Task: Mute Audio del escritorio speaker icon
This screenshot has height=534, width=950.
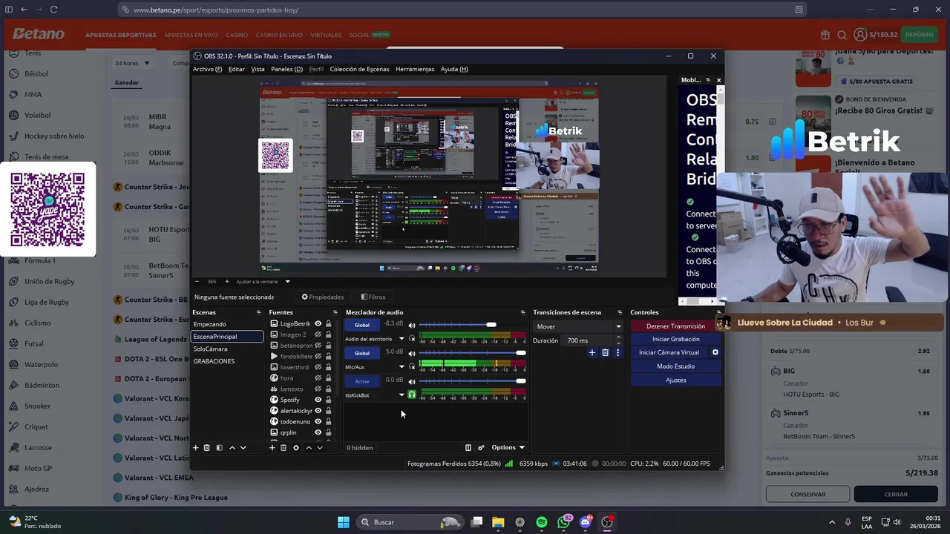Action: point(412,325)
